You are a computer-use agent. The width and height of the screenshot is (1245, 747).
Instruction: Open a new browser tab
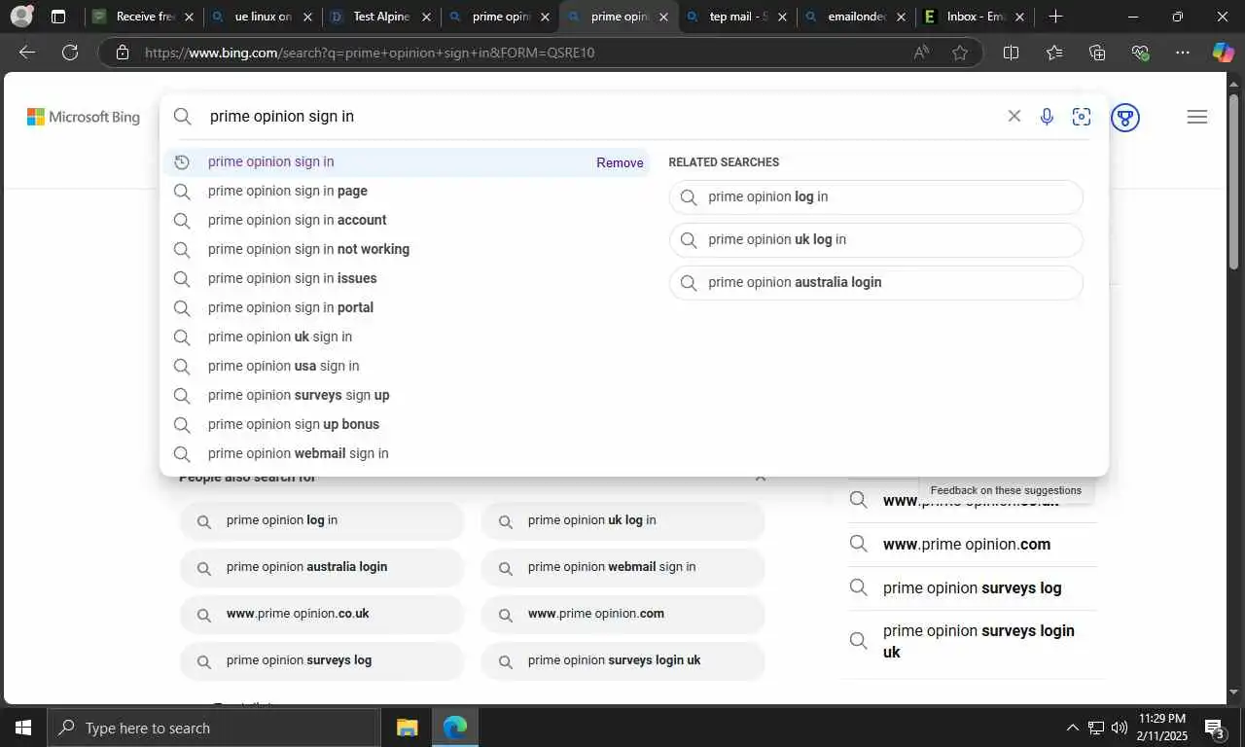click(x=1055, y=17)
